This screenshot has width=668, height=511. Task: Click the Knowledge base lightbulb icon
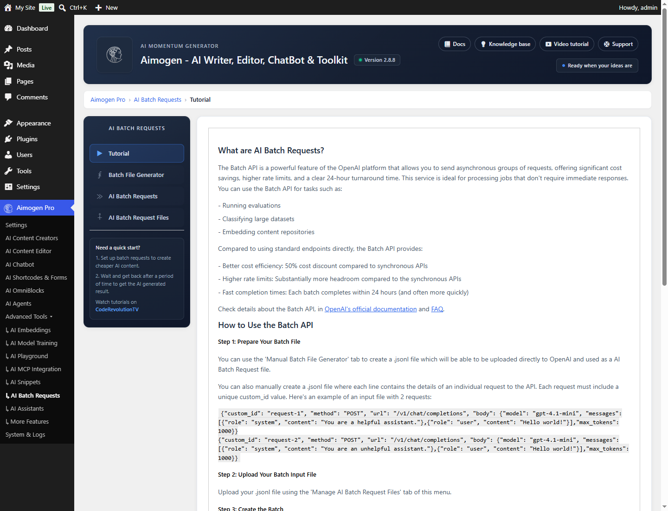(483, 44)
